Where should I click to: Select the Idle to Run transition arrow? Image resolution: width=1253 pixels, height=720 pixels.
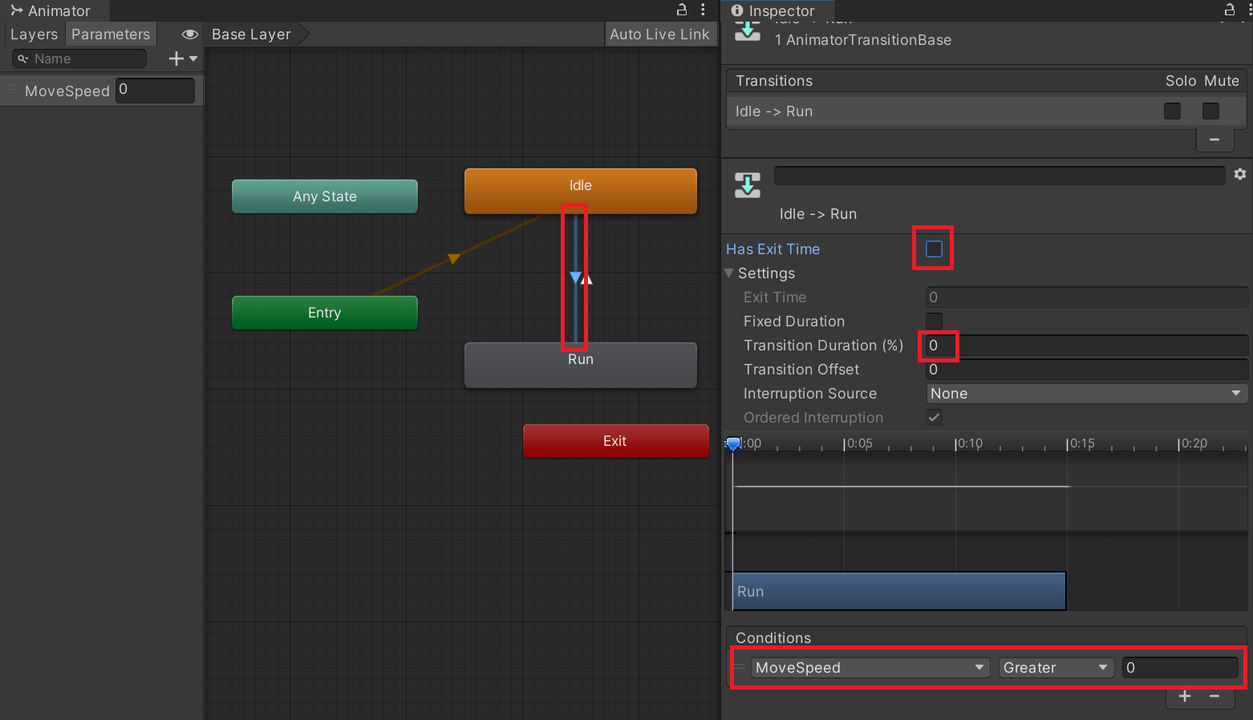pyautogui.click(x=575, y=277)
